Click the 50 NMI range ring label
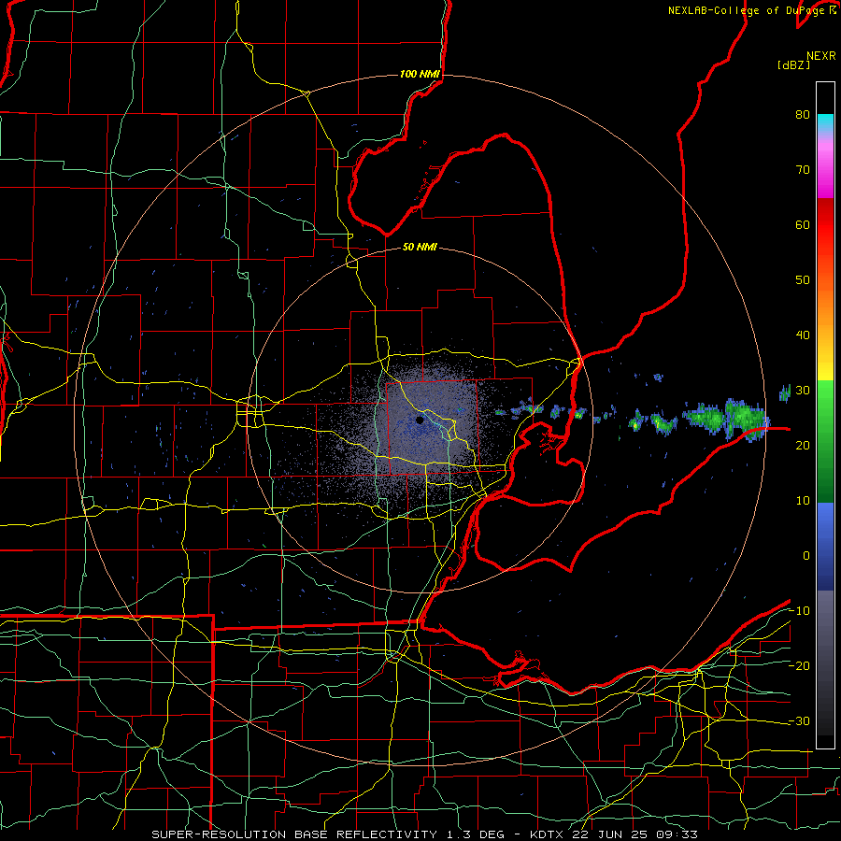This screenshot has height=841, width=841. coord(420,248)
